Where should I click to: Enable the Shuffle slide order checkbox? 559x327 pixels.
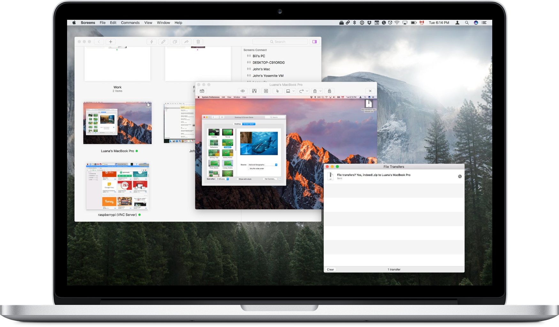click(249, 169)
